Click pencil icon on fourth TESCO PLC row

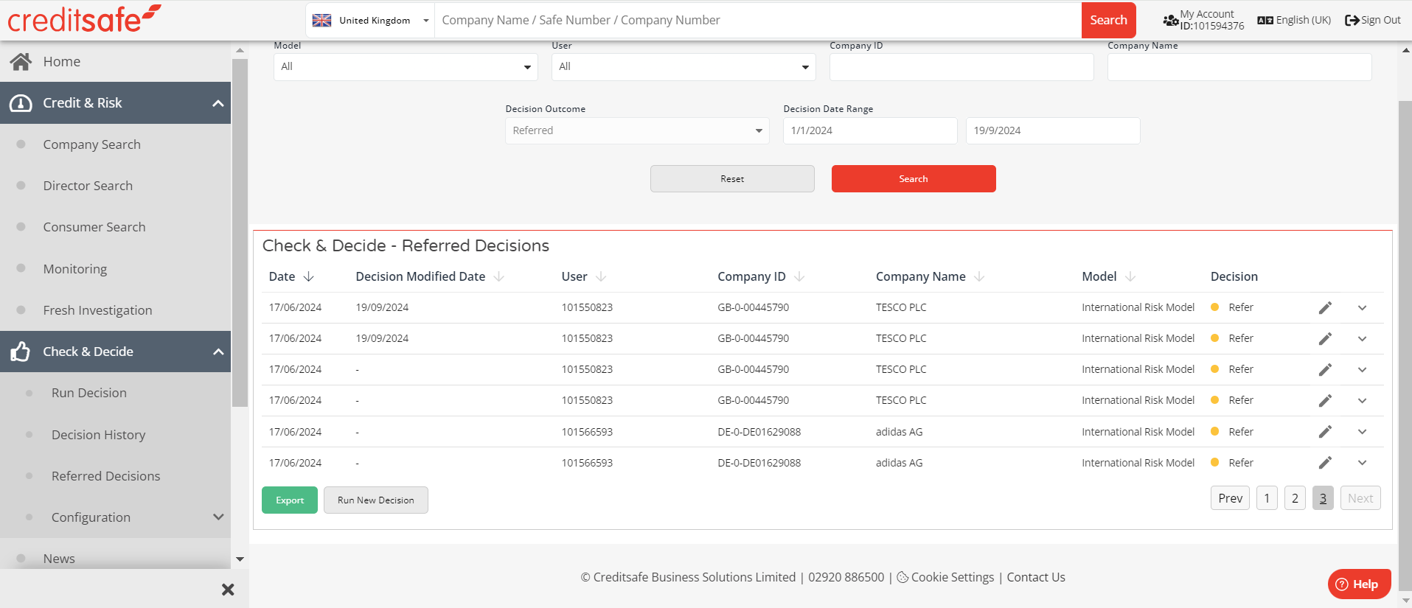[1325, 401]
